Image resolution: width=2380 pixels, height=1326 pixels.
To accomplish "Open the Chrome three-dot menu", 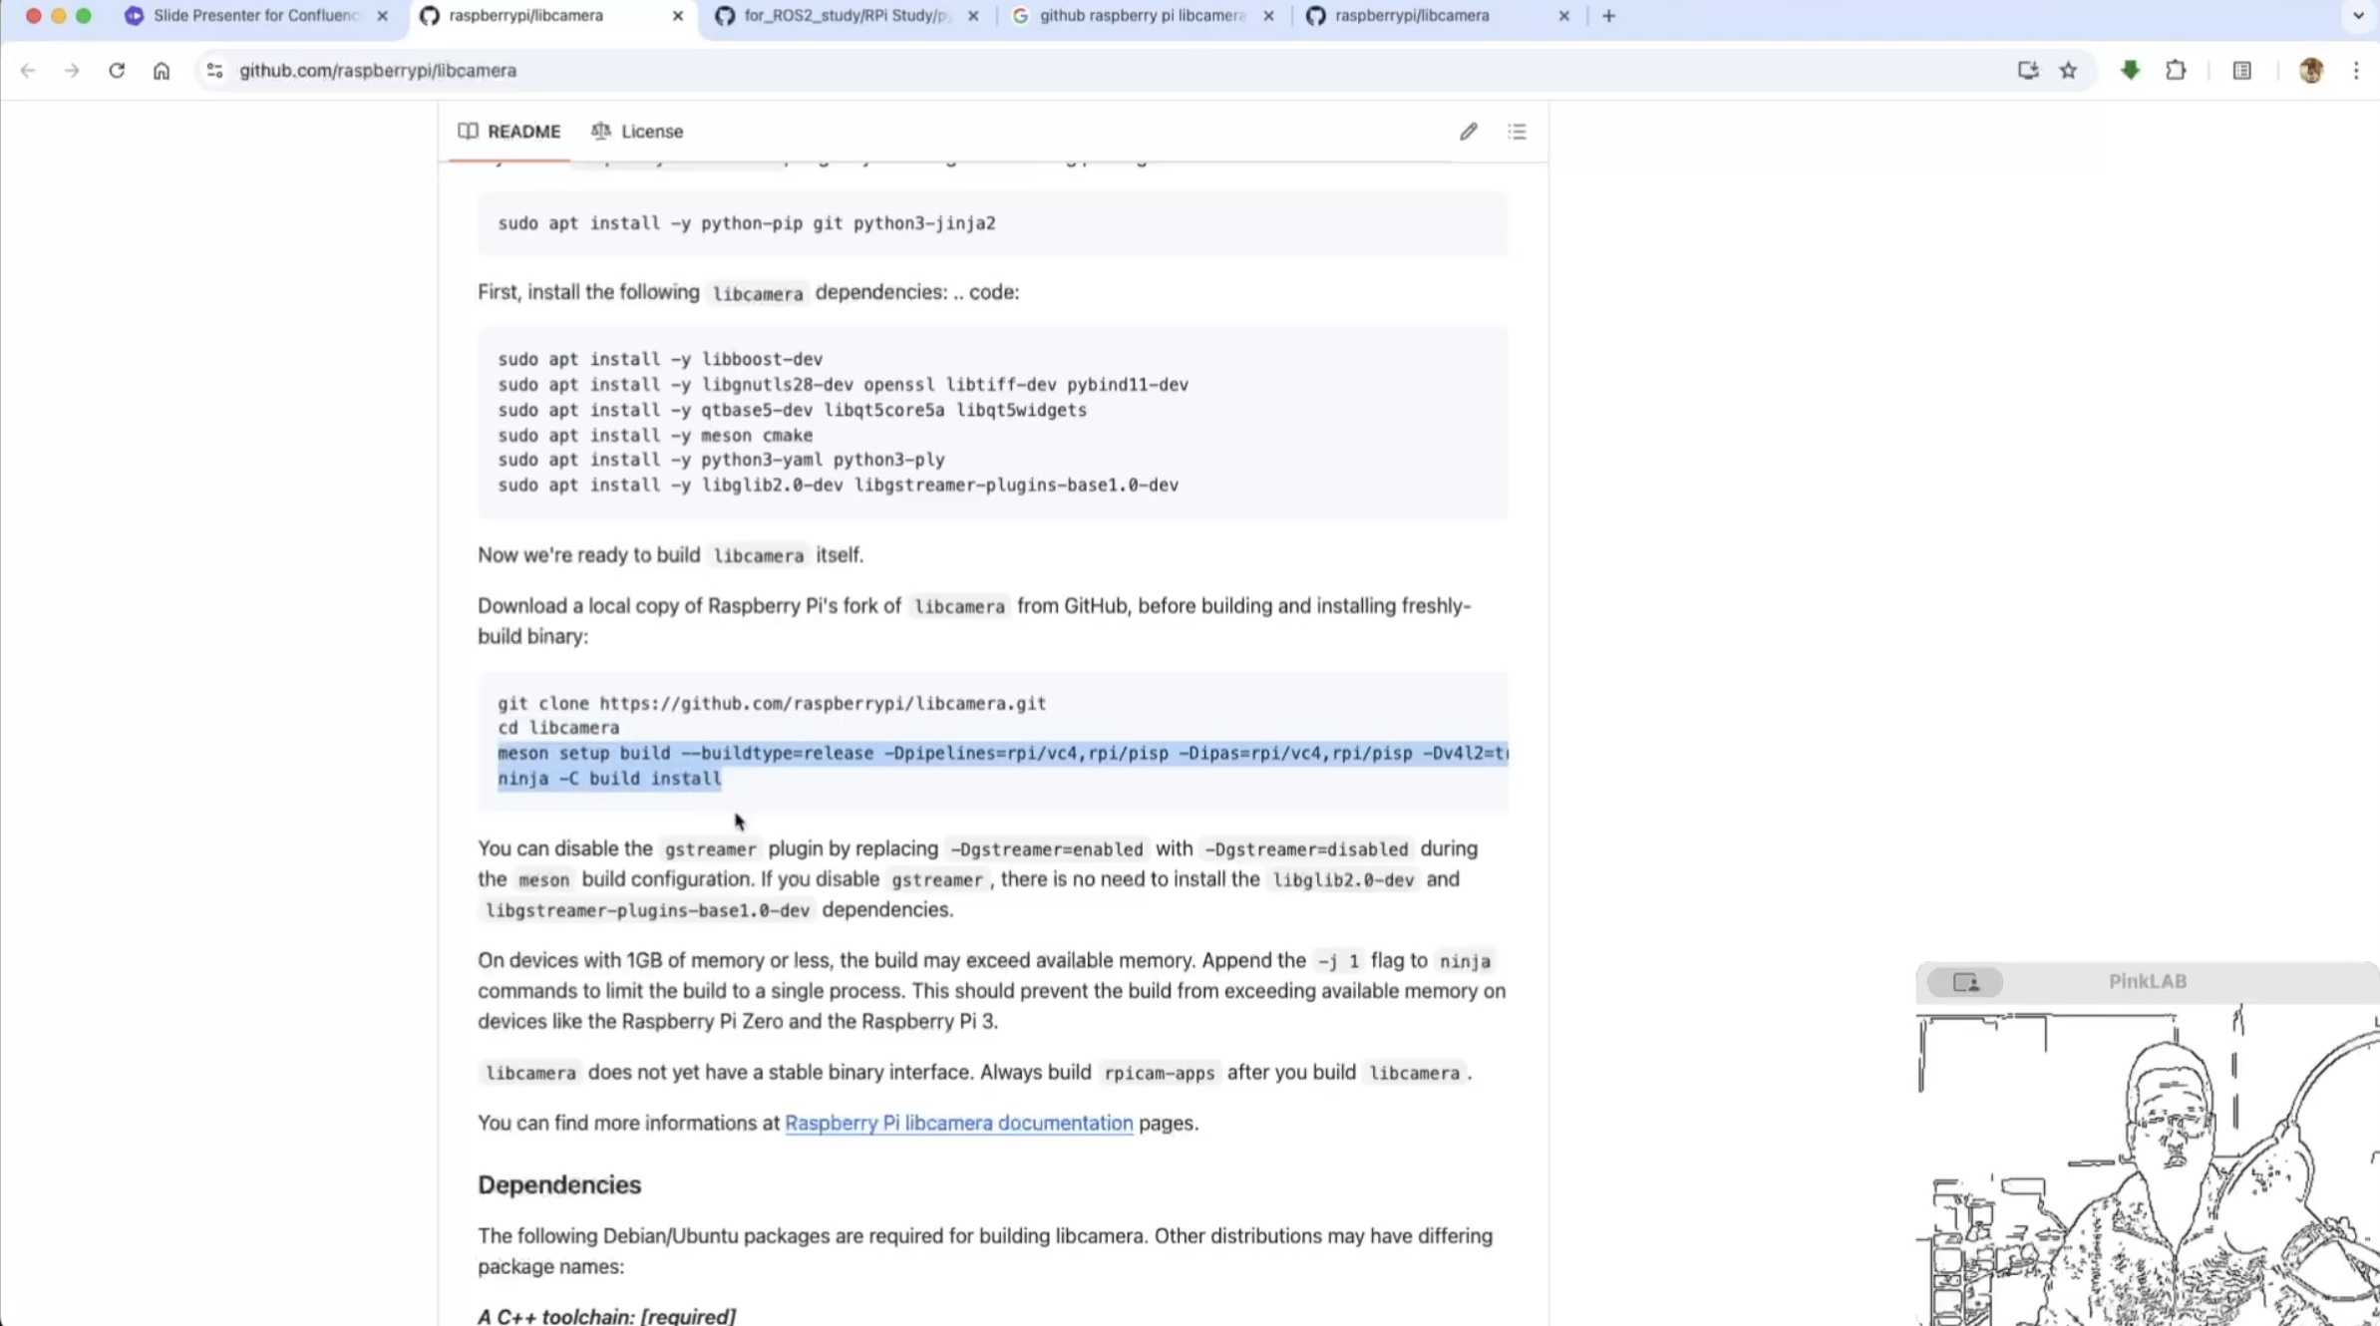I will click(x=2355, y=71).
